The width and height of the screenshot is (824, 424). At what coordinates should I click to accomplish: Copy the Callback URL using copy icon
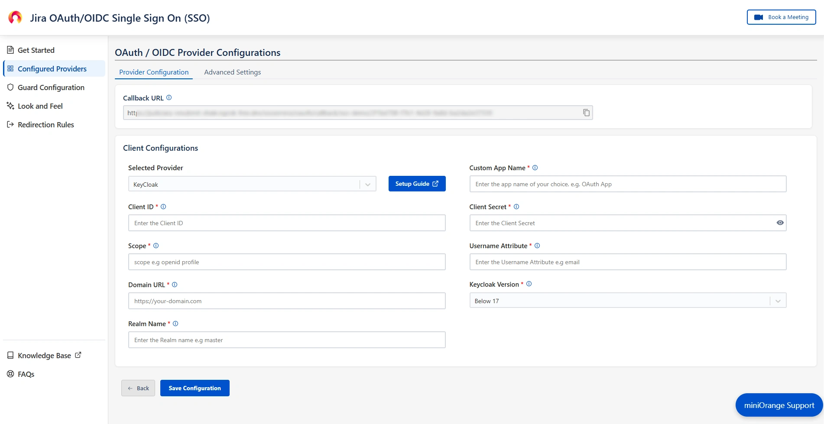pos(586,113)
